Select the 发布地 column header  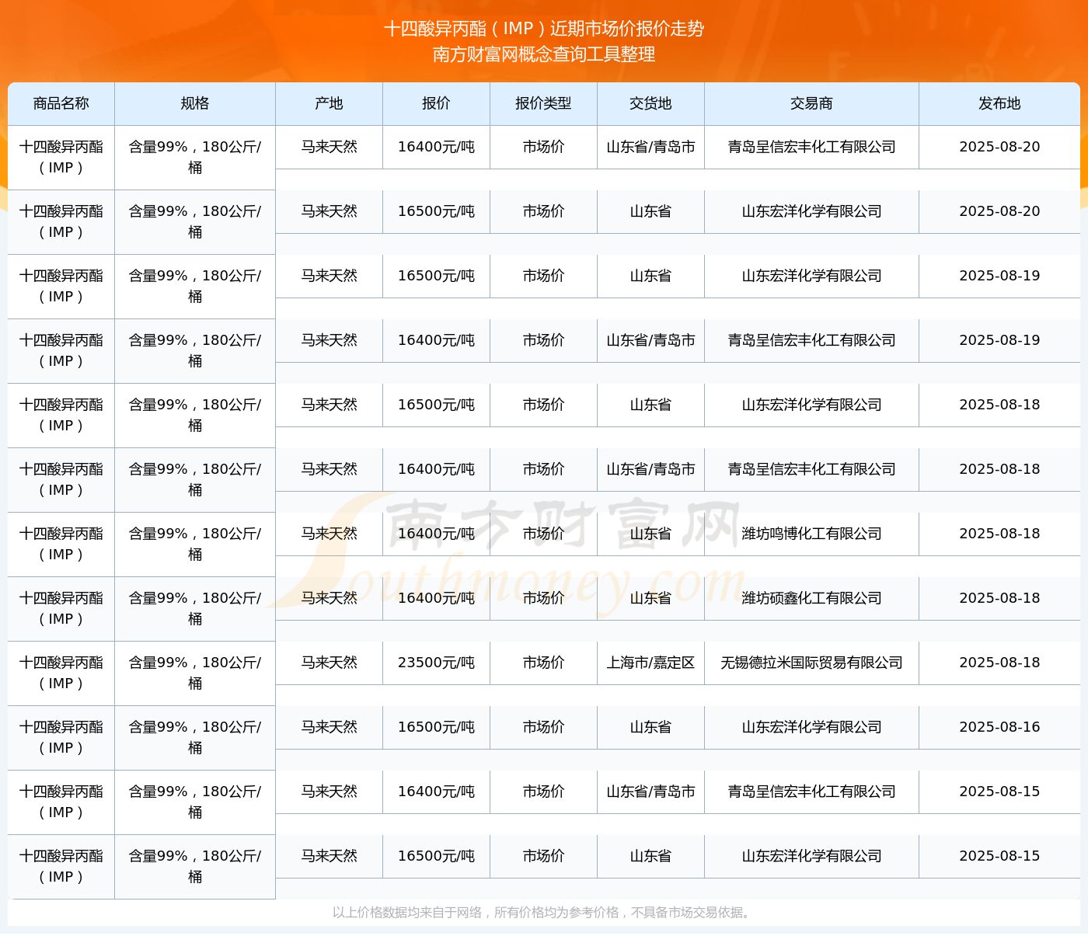click(x=999, y=103)
